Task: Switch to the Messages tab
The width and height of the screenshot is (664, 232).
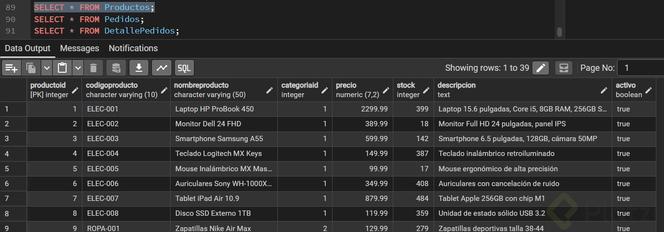Action: pyautogui.click(x=80, y=48)
